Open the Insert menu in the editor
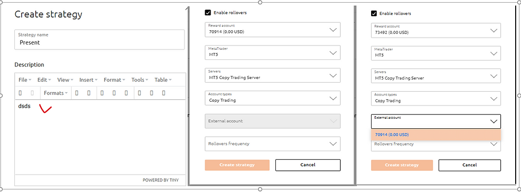The width and height of the screenshot is (521, 192). [88, 80]
